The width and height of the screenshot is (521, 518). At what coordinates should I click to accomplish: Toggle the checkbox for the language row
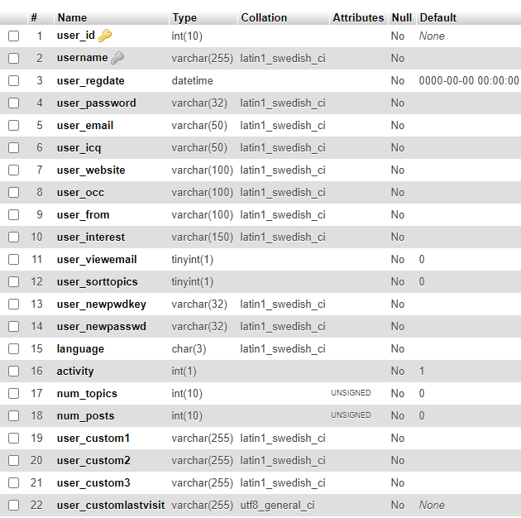point(13,348)
